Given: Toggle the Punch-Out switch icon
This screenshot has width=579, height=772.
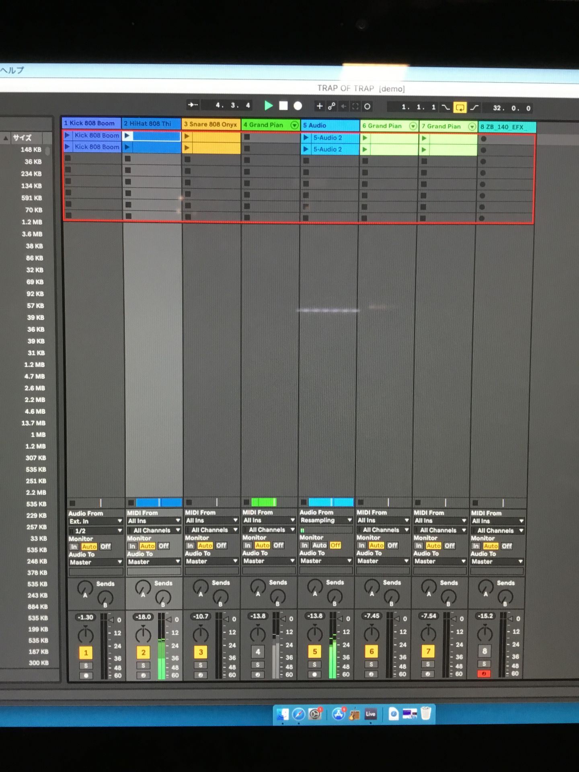Looking at the screenshot, I should point(474,107).
